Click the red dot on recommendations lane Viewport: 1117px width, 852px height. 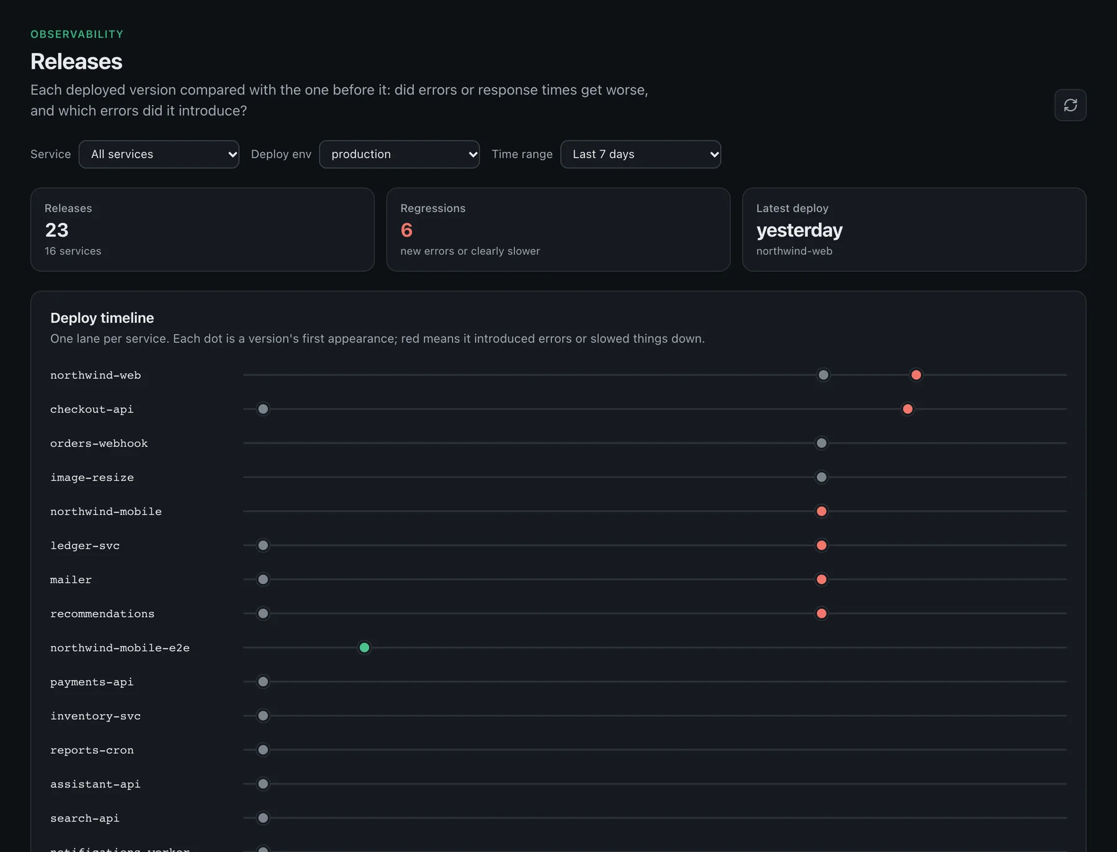coord(822,614)
